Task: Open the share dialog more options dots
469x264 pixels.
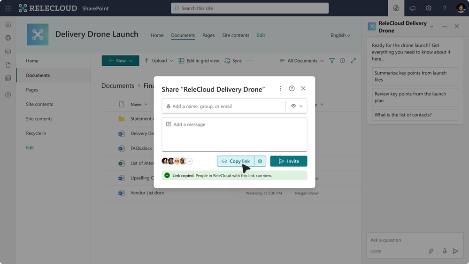Action: point(280,88)
